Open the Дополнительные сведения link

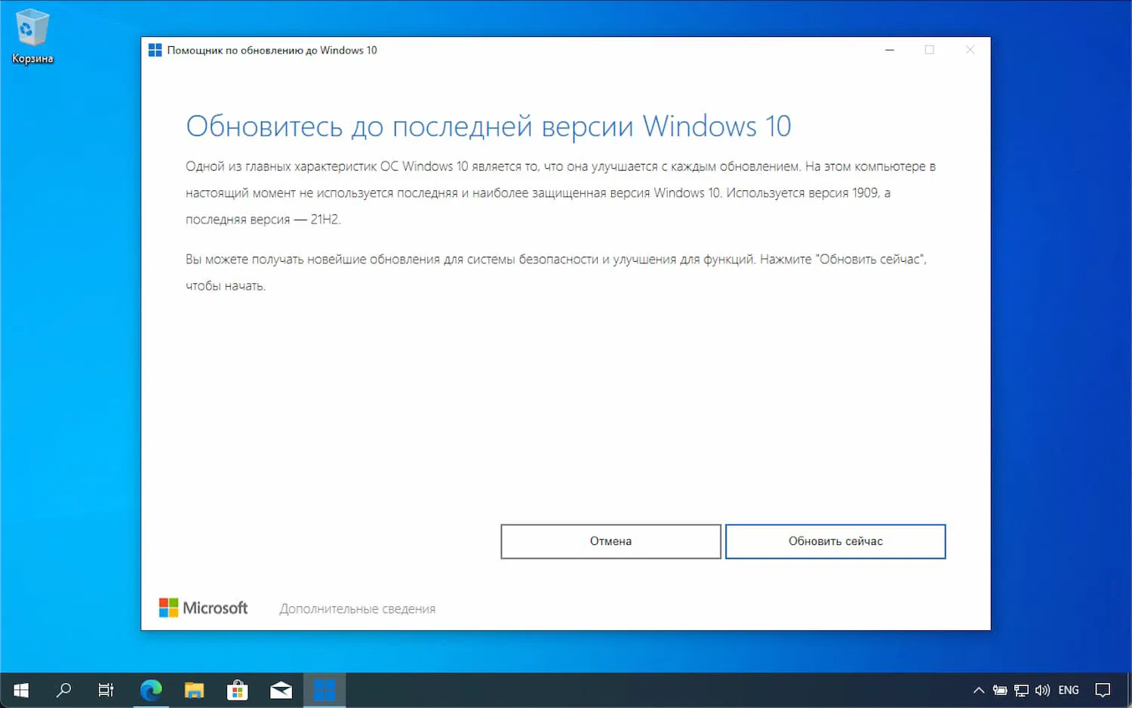point(357,608)
